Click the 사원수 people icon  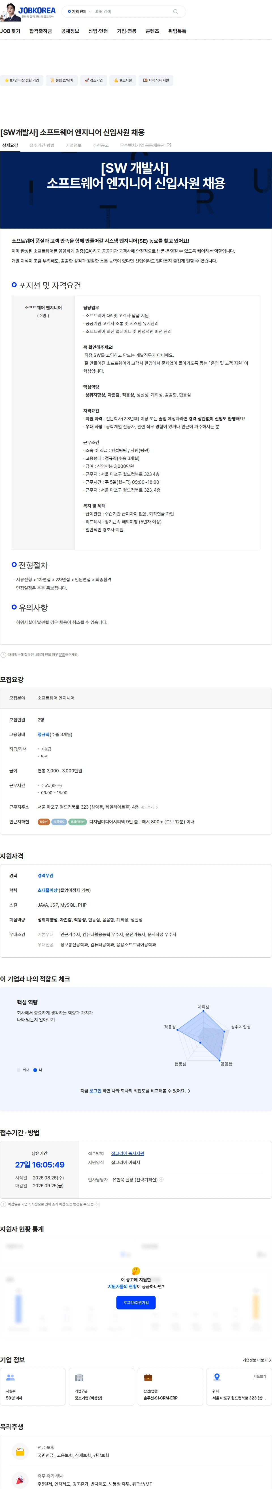(x=10, y=1377)
